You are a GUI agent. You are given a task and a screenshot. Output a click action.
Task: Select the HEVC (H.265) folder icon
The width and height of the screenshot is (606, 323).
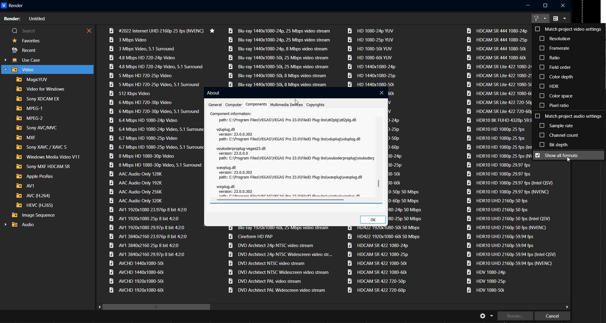(19, 205)
